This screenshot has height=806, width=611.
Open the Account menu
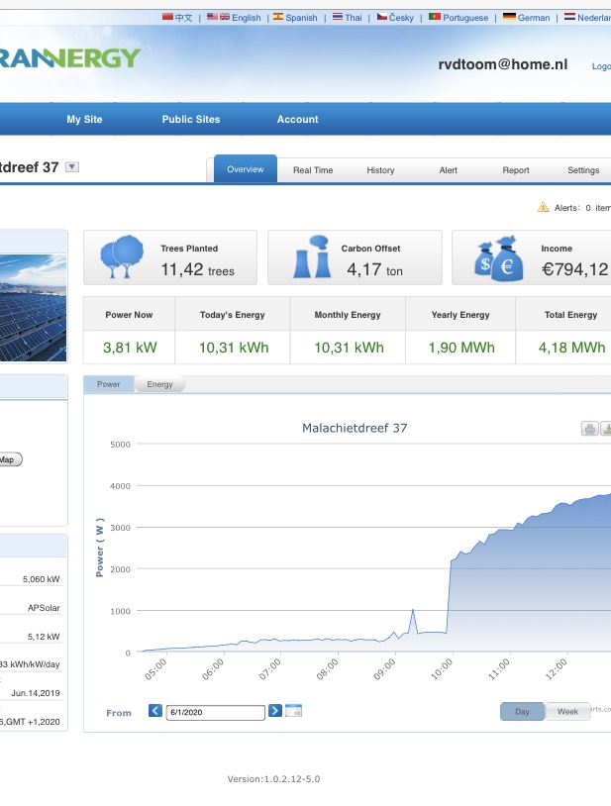pos(297,119)
